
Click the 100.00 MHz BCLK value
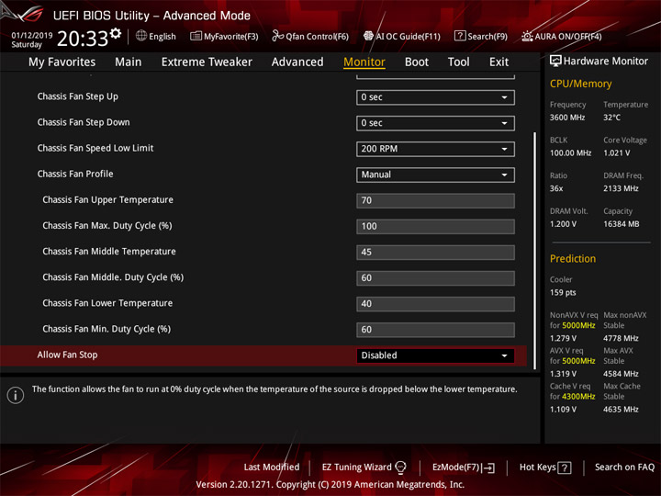(x=570, y=153)
